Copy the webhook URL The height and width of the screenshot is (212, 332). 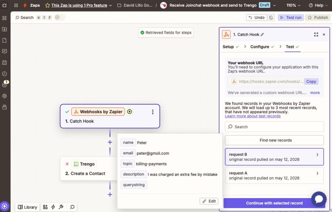pyautogui.click(x=311, y=82)
